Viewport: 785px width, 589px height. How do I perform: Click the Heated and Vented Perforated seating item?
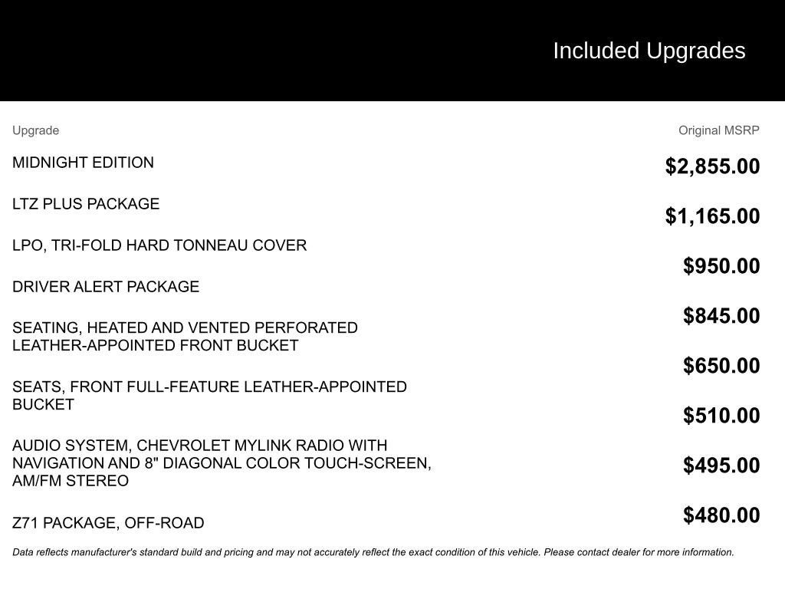185,337
